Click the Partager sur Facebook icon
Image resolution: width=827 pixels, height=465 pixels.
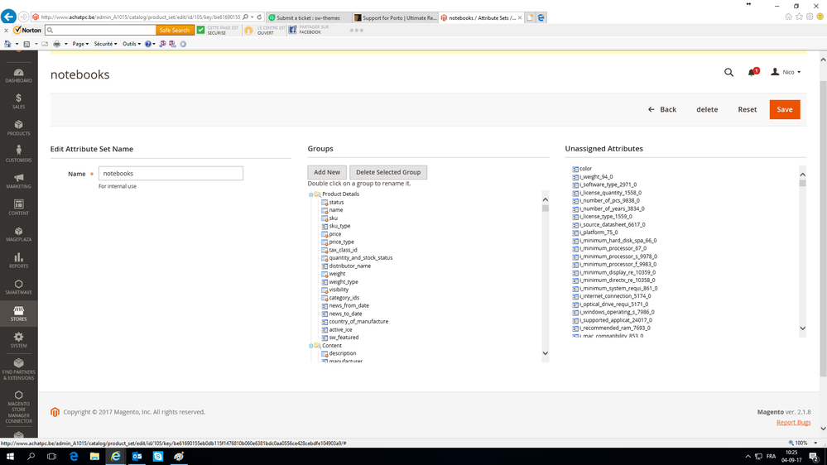pyautogui.click(x=293, y=30)
